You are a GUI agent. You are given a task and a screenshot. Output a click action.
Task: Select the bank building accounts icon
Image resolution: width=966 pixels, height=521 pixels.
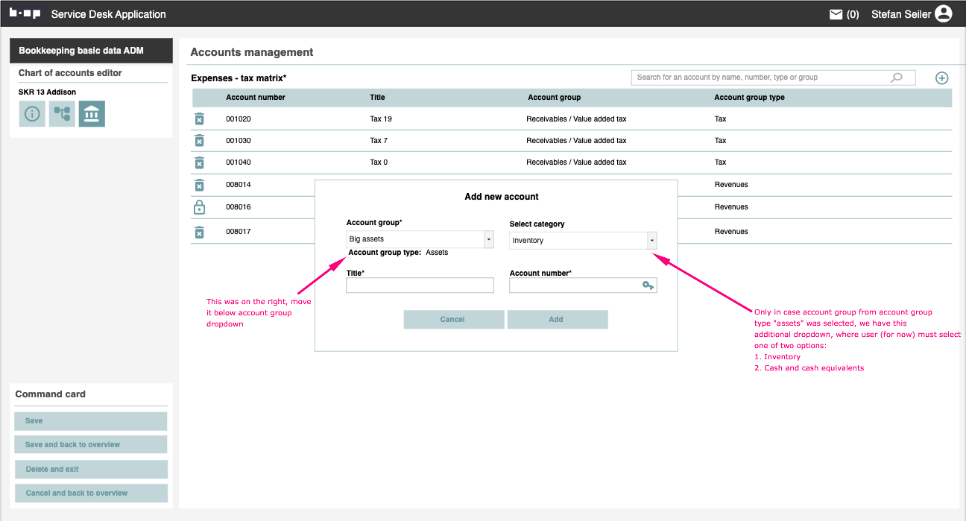[x=92, y=114]
